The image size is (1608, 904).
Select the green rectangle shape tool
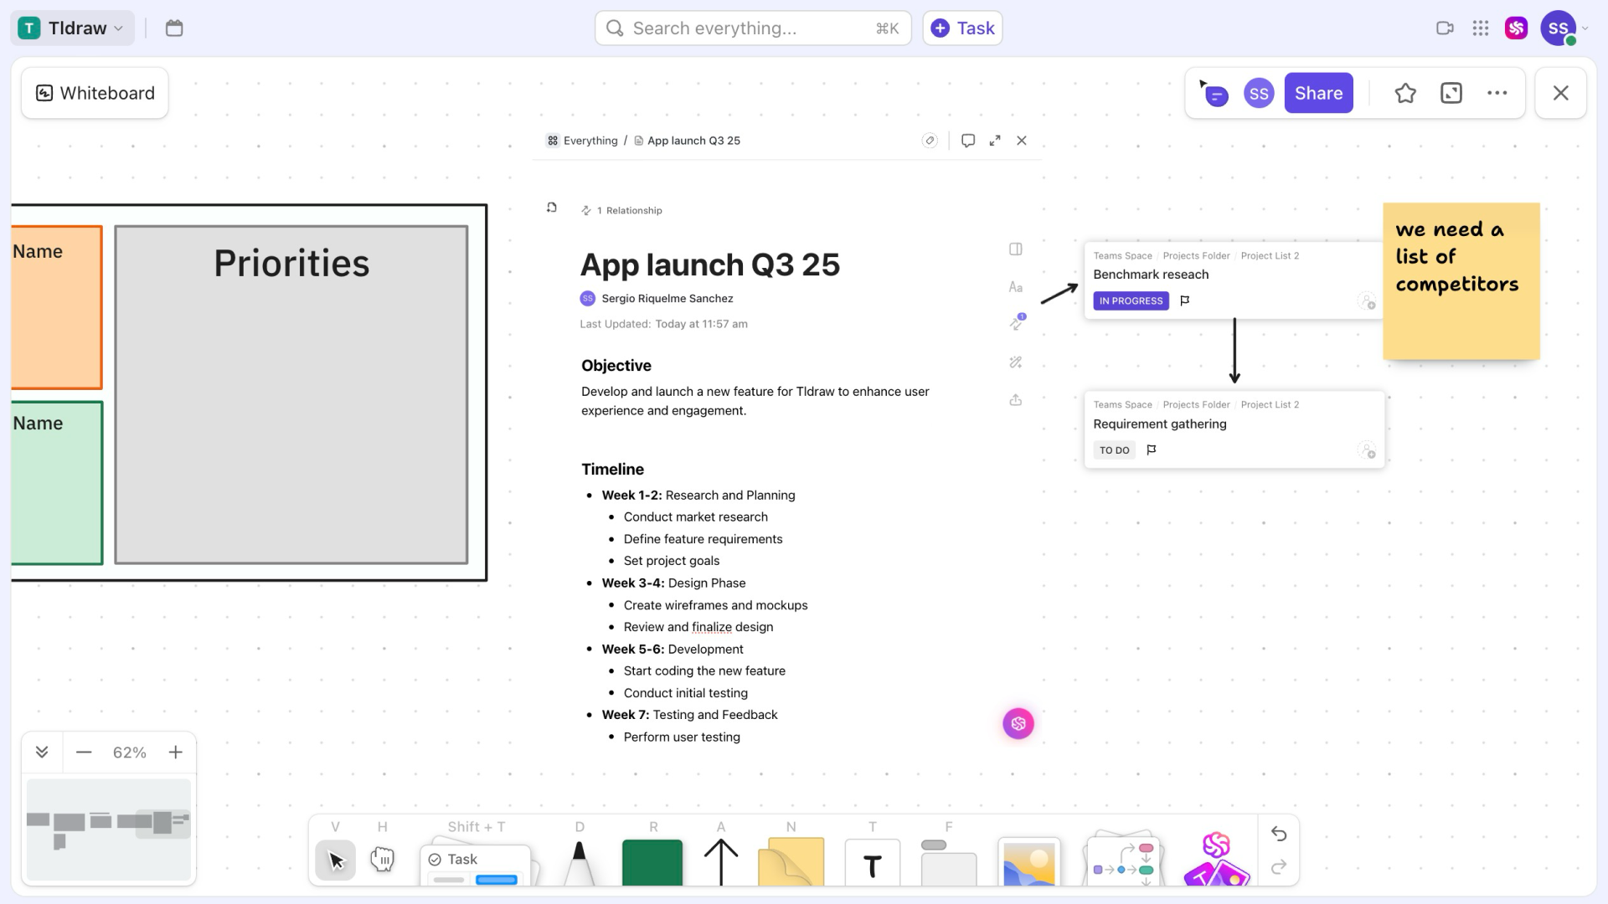click(x=652, y=862)
